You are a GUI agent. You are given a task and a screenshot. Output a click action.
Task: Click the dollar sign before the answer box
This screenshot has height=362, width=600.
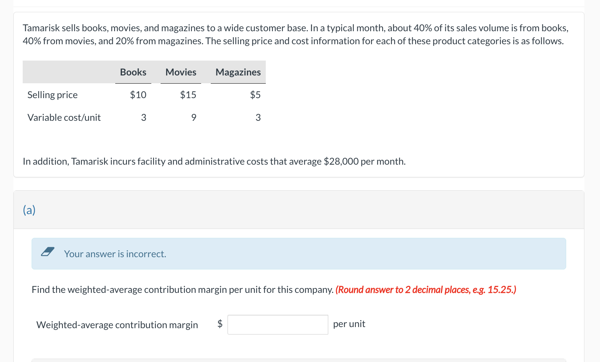[x=220, y=324]
